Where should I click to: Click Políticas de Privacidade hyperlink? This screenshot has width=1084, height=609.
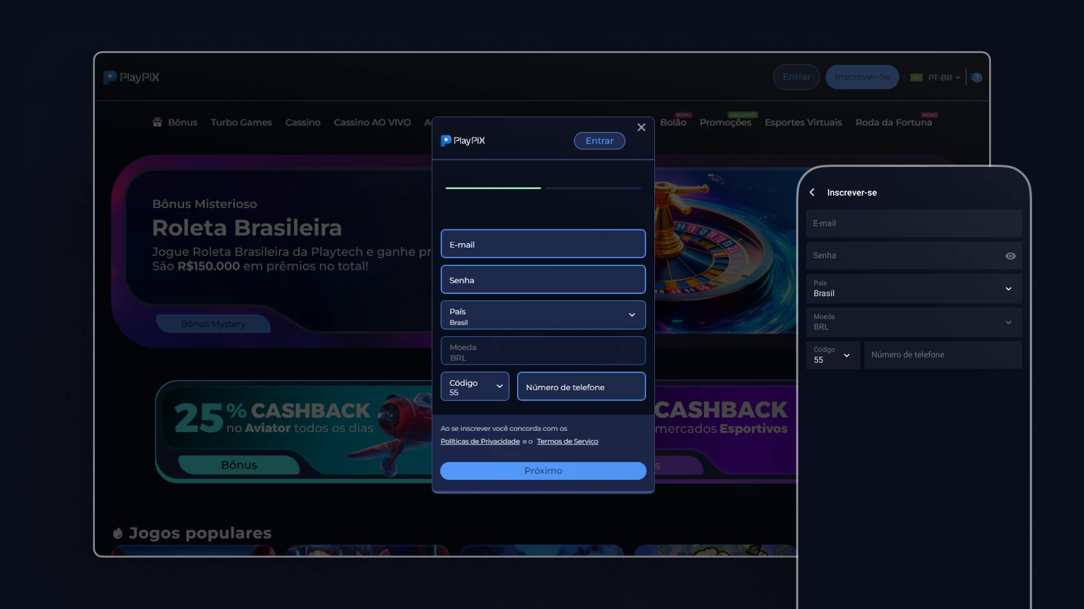coord(480,442)
